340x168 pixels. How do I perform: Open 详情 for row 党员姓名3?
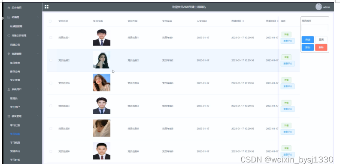click(286, 80)
